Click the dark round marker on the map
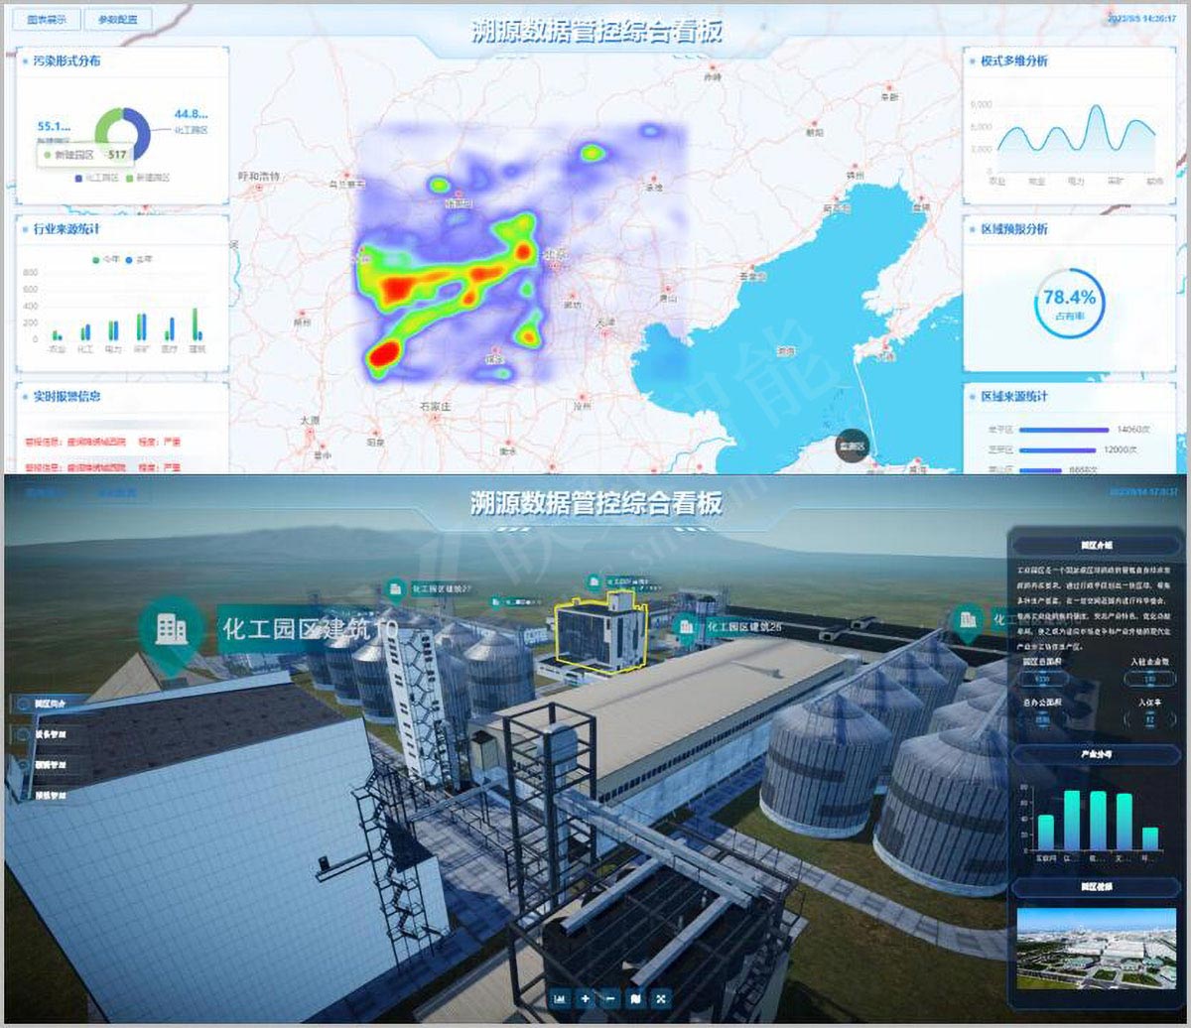 (x=853, y=447)
